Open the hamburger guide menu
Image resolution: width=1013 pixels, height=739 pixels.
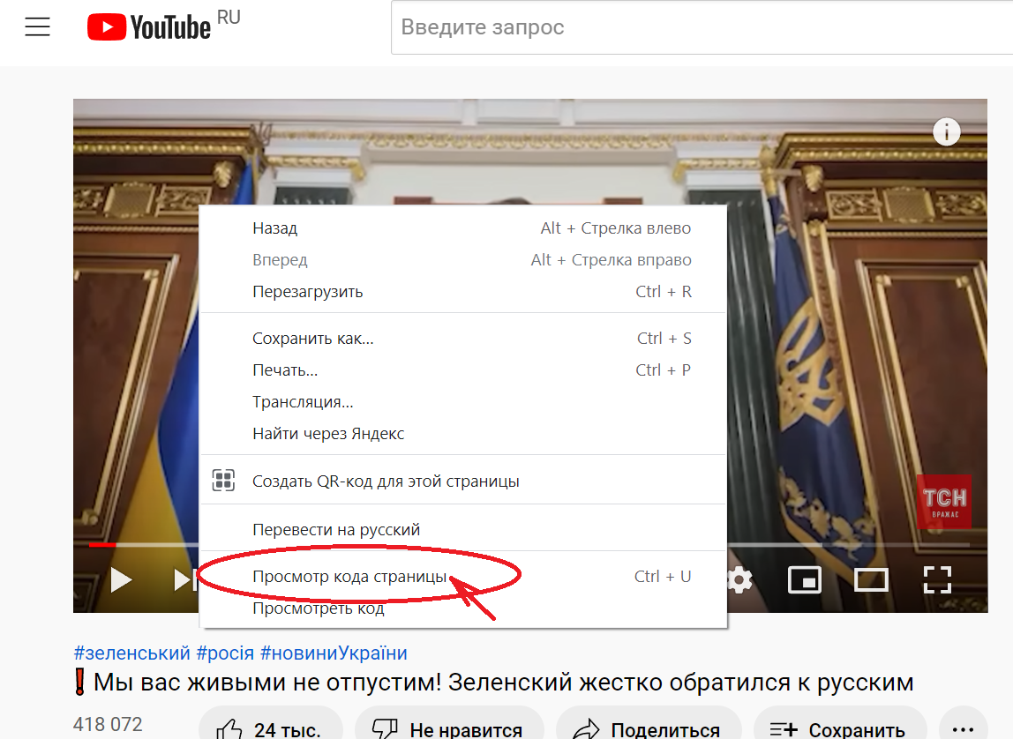37,26
